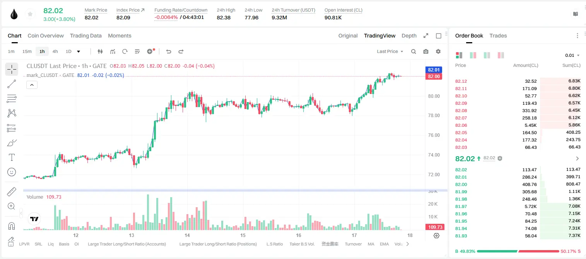Switch to the Trades tab
Viewport: 586px width, 259px height.
pos(498,36)
